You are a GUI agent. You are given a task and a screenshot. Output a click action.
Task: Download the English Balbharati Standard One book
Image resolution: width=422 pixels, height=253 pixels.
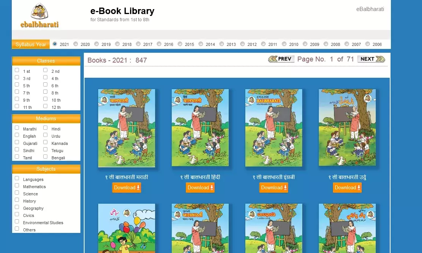click(x=274, y=188)
